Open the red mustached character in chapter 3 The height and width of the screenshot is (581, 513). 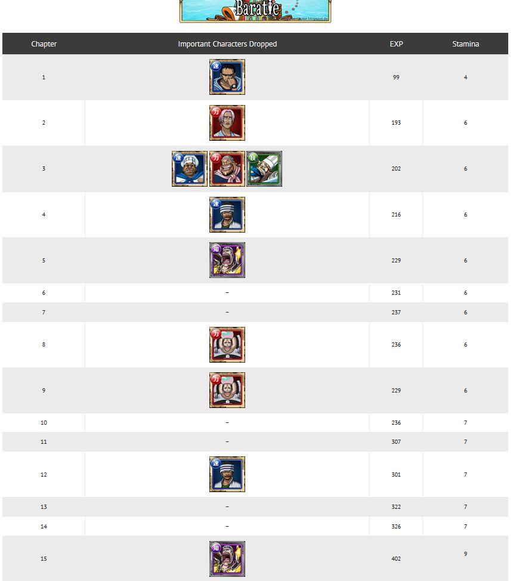pos(227,169)
